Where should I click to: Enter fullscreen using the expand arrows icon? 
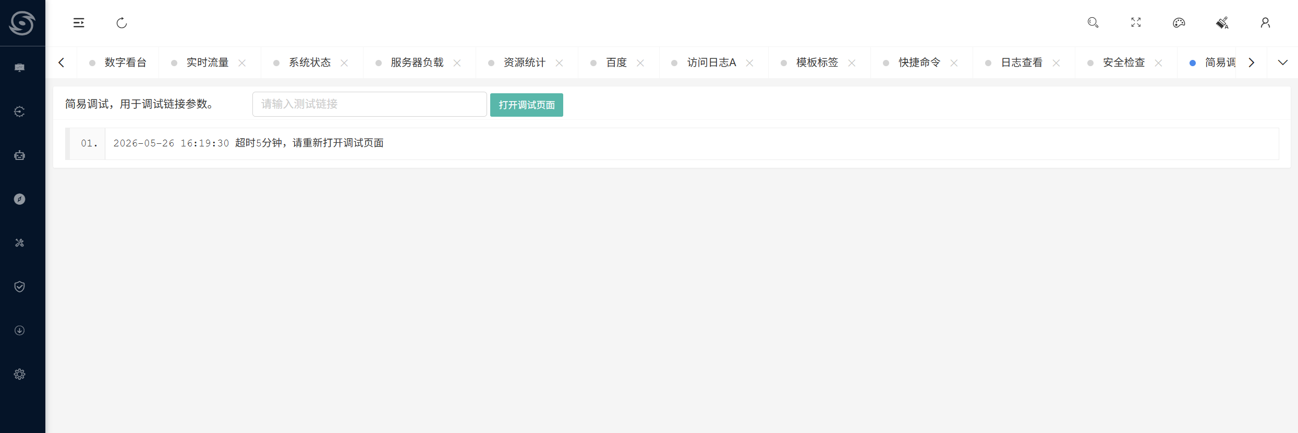(x=1136, y=22)
